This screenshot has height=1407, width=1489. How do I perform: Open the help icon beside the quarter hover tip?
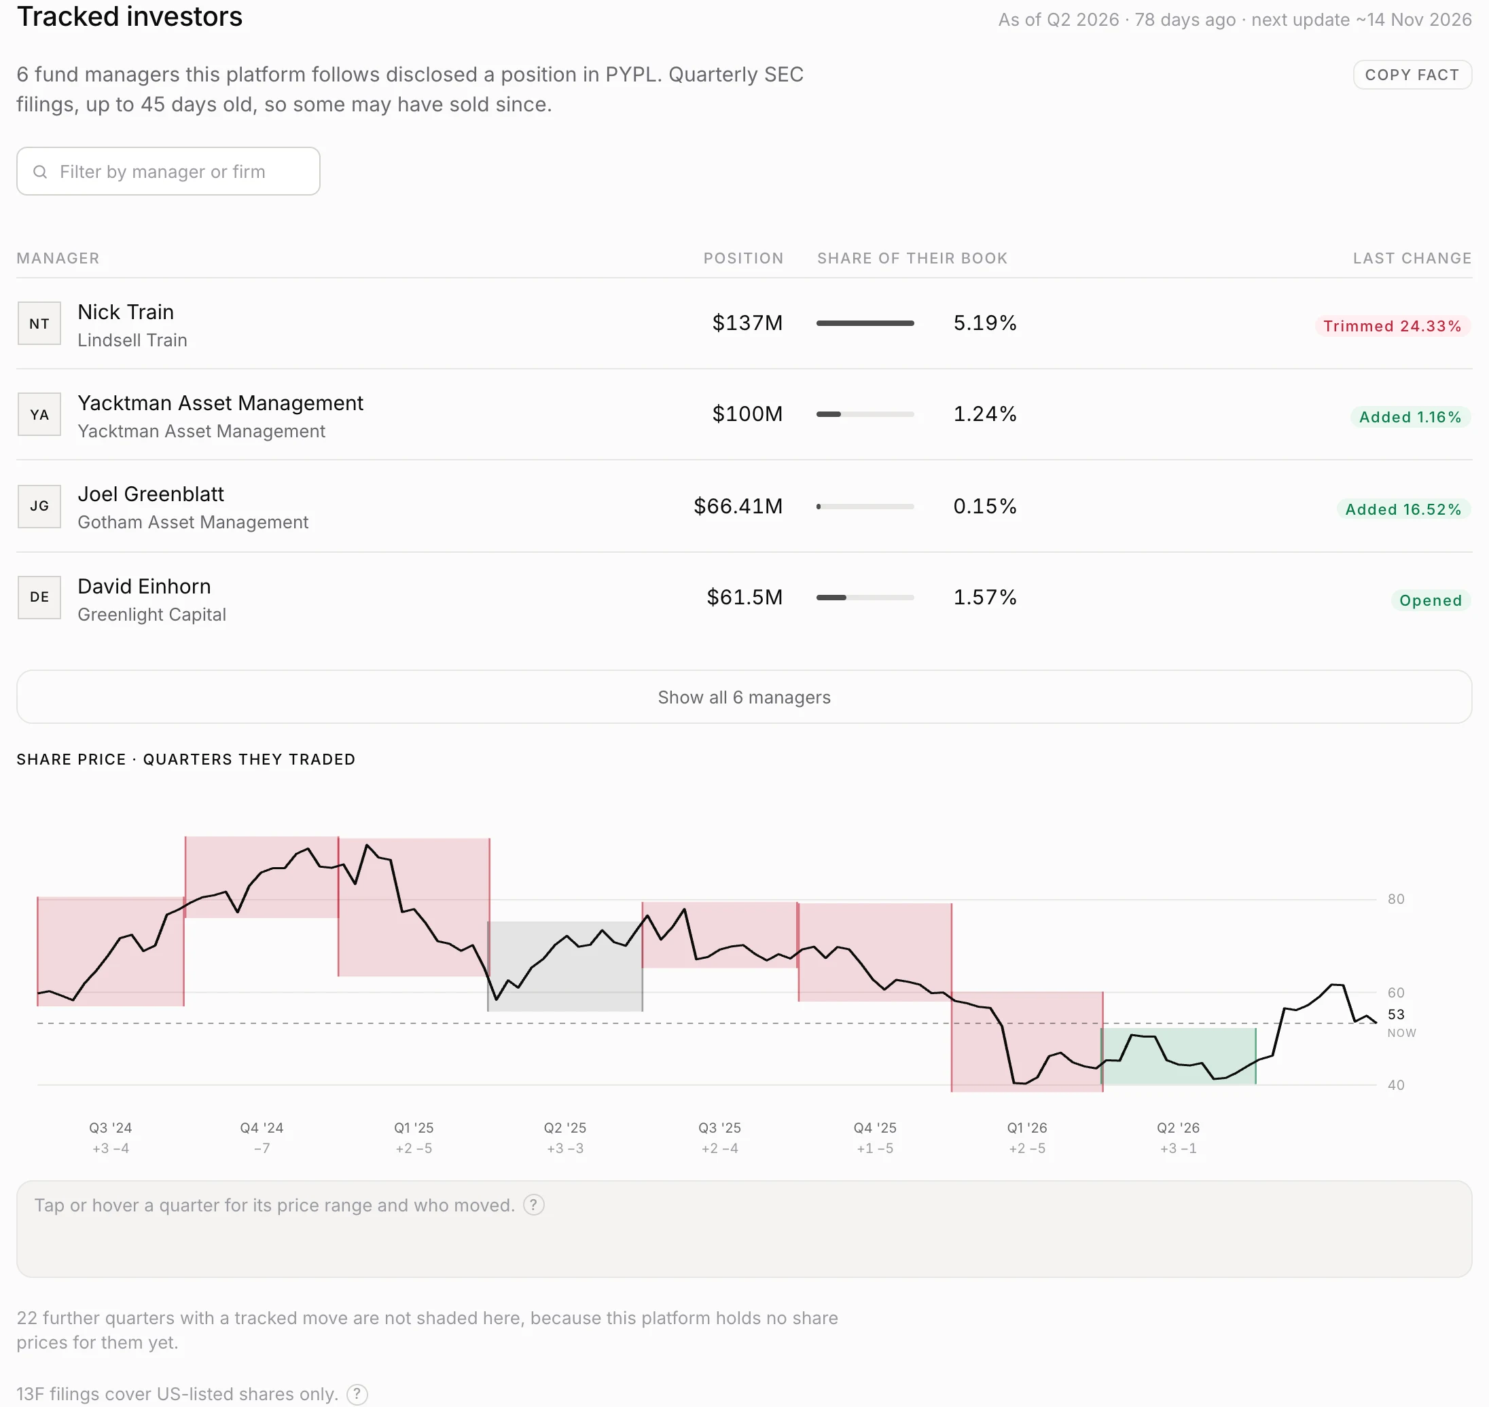click(x=533, y=1205)
